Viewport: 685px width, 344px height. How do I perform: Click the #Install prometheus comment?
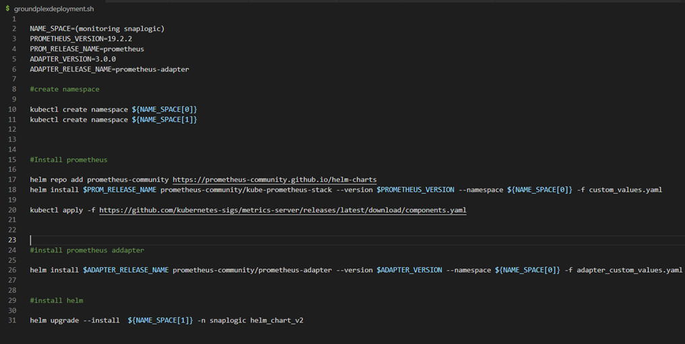[x=69, y=160]
